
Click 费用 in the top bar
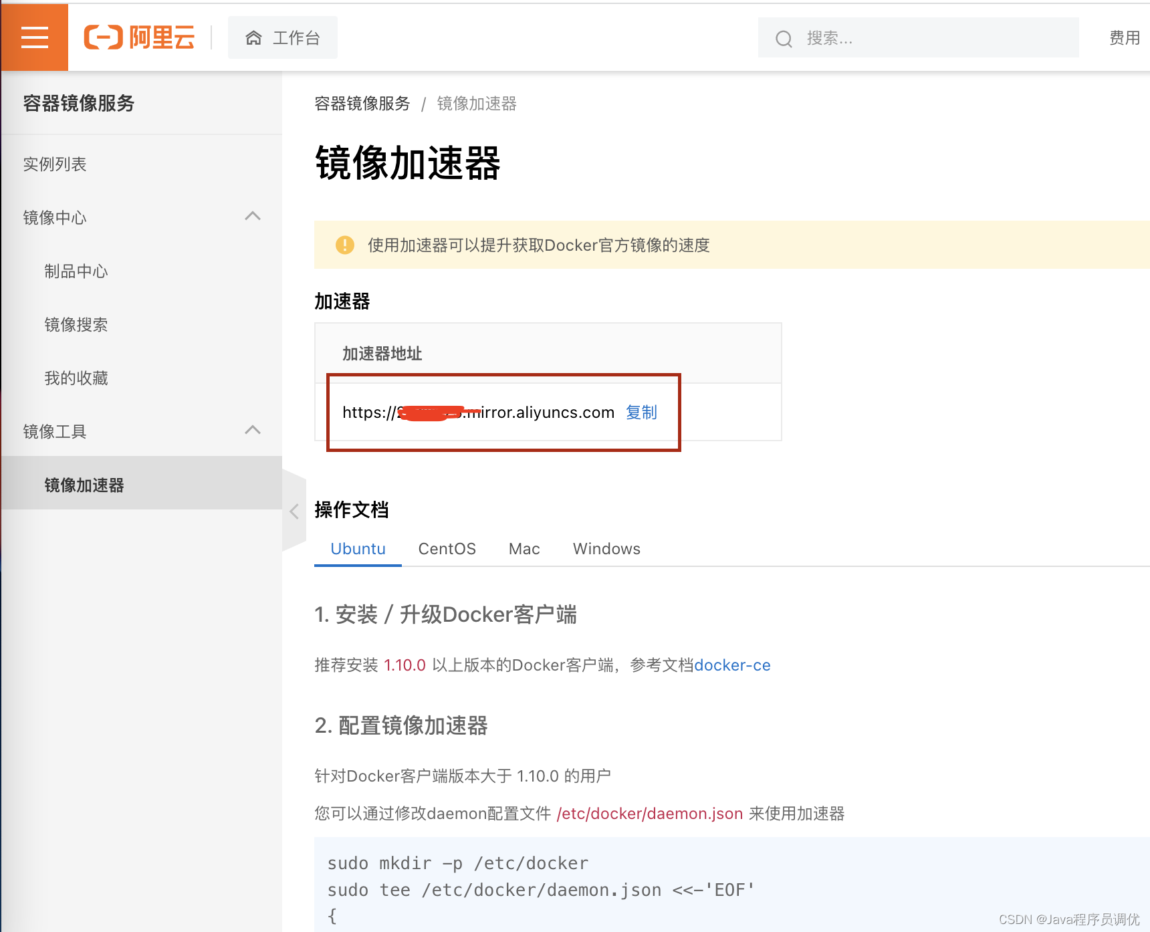1125,38
